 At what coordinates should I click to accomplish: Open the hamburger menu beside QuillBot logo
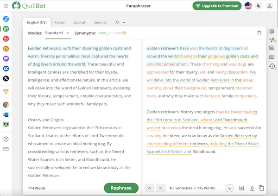point(6,6)
